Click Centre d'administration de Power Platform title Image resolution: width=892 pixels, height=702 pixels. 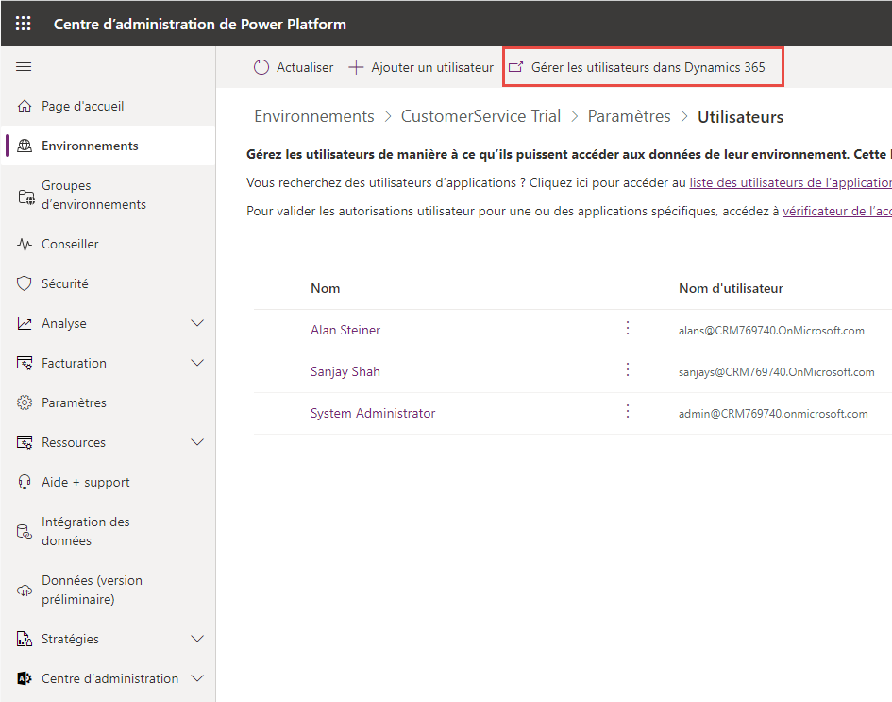pos(200,24)
